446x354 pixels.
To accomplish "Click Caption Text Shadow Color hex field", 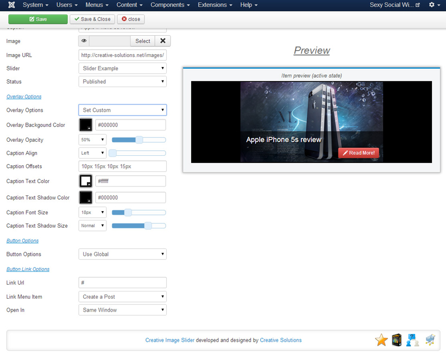I will pyautogui.click(x=130, y=198).
